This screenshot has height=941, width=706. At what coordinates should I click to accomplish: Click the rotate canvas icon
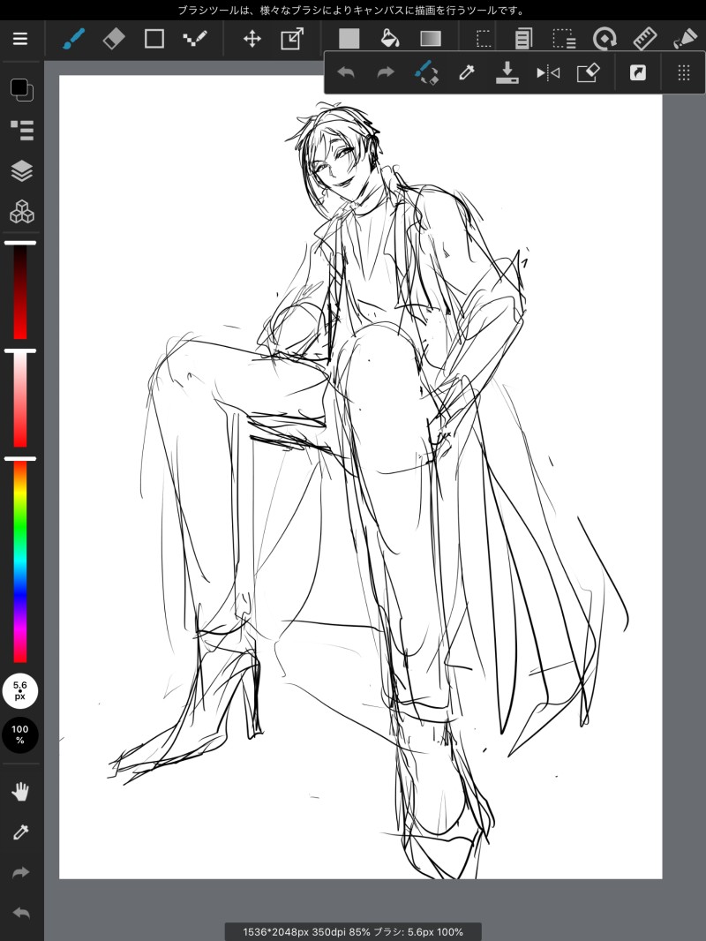click(605, 39)
